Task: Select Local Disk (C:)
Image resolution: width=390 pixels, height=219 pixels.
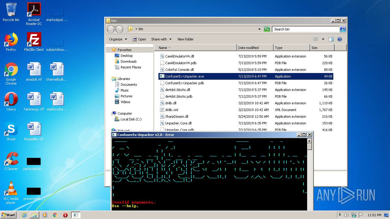Action: (x=131, y=119)
